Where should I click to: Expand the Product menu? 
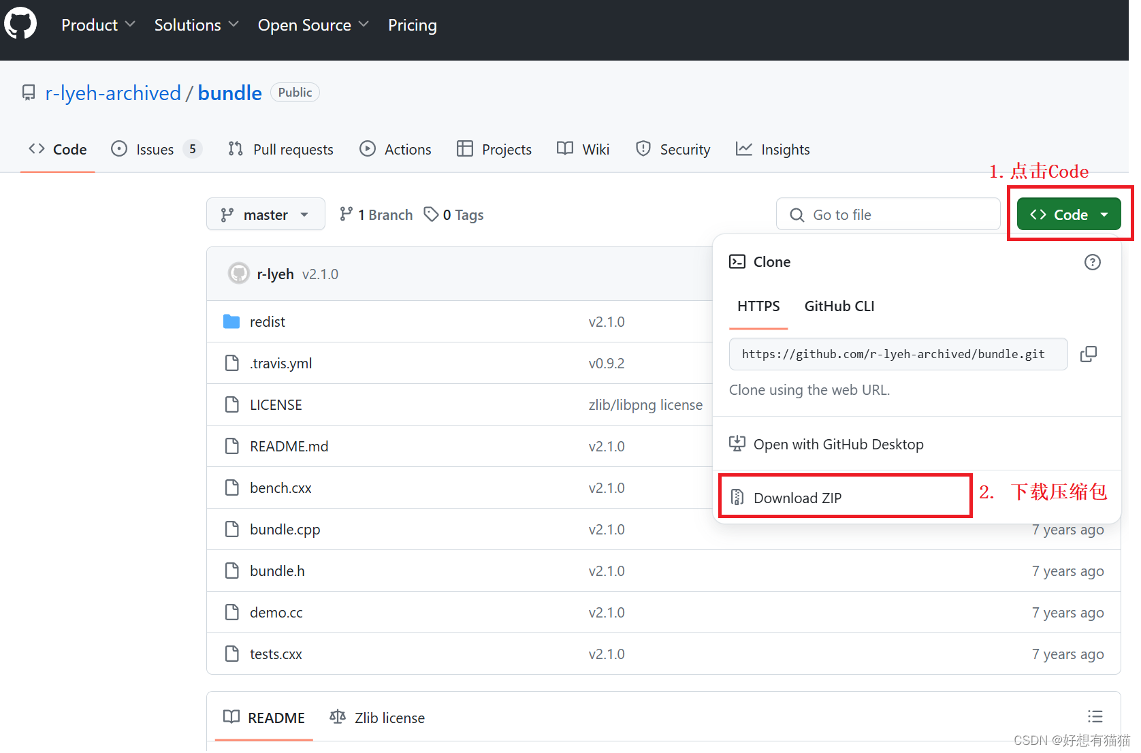98,25
